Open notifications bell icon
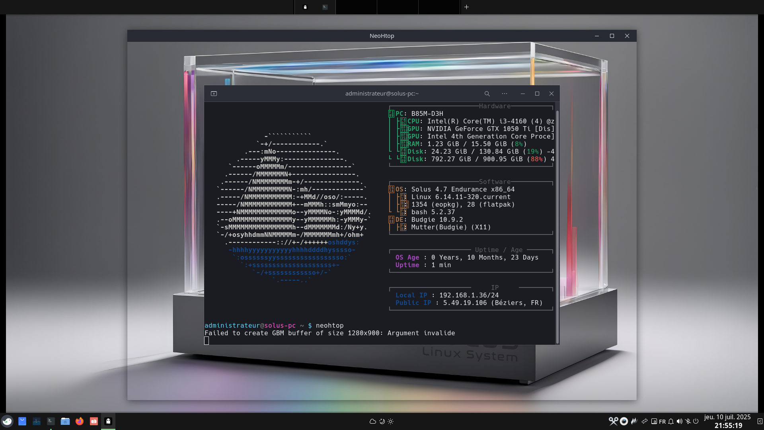Viewport: 764px width, 430px height. (671, 421)
